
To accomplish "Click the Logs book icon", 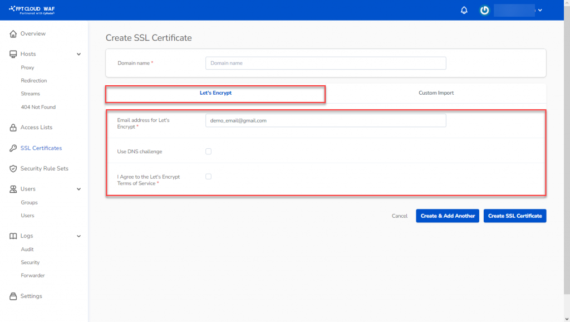I will pos(13,236).
